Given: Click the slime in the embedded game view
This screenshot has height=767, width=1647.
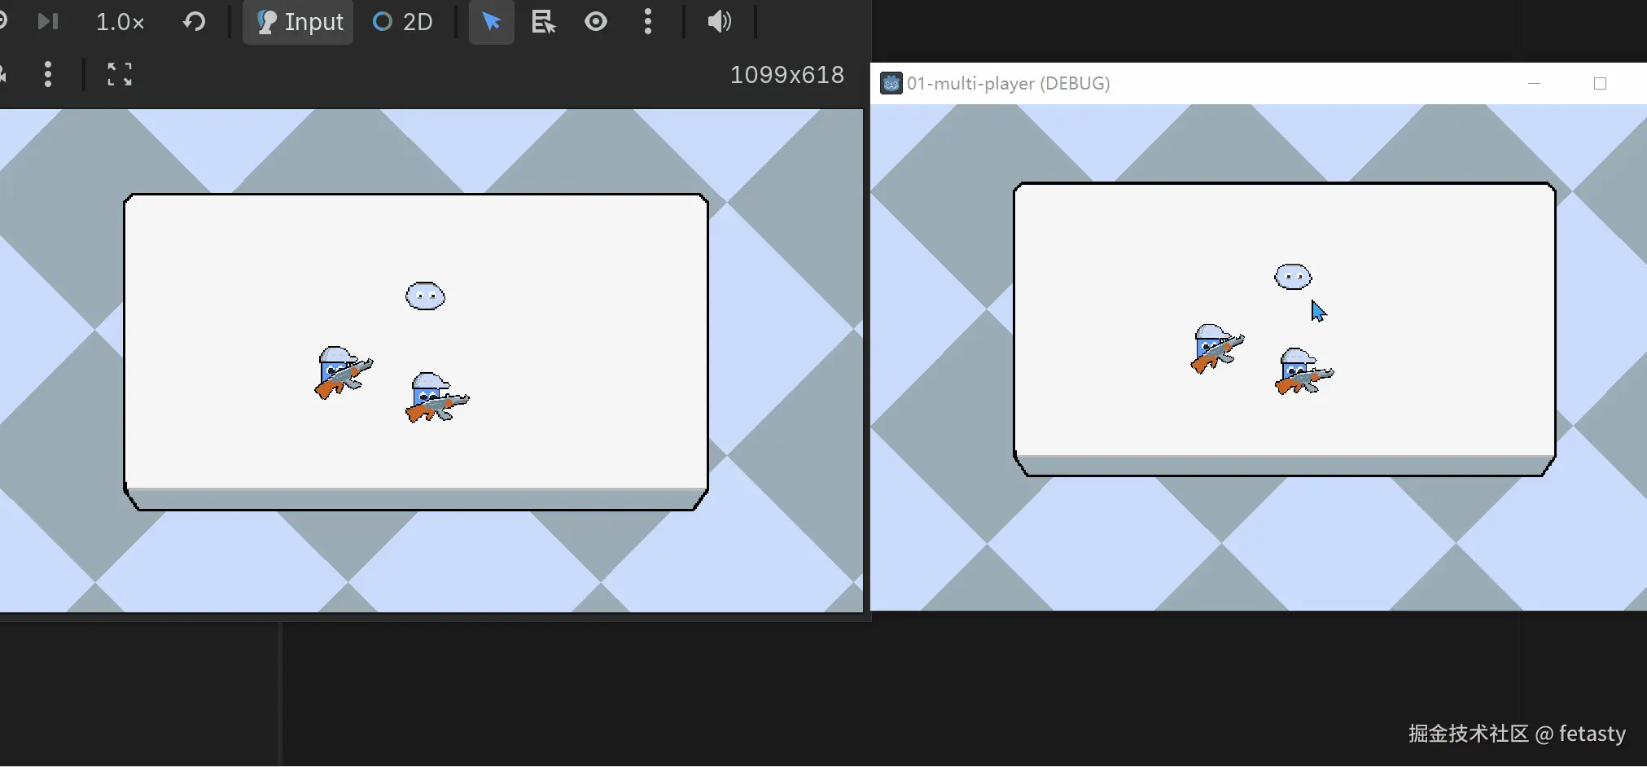Looking at the screenshot, I should 425,296.
